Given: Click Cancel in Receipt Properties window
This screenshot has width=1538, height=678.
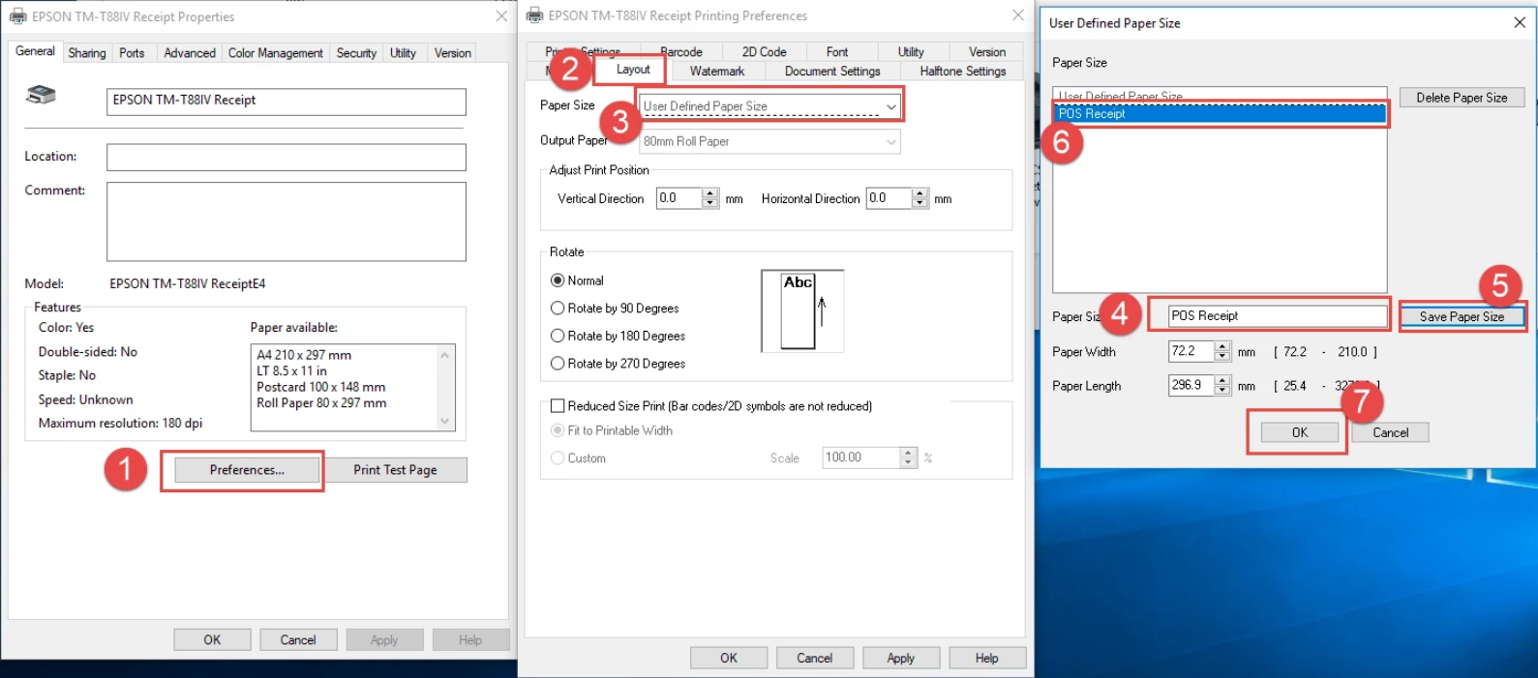Looking at the screenshot, I should 298,640.
